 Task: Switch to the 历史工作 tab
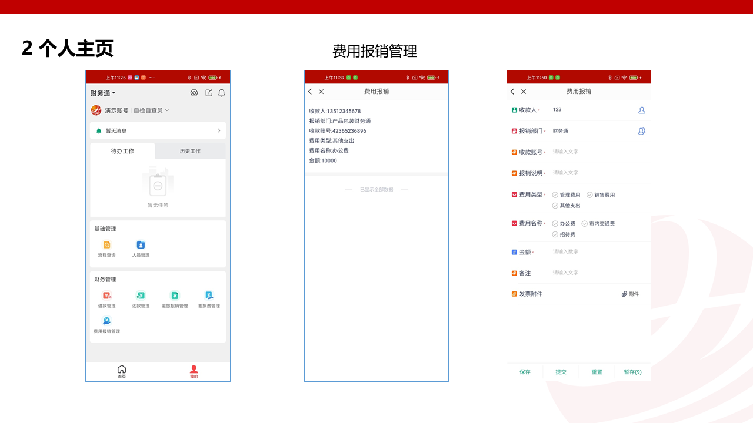(x=190, y=151)
